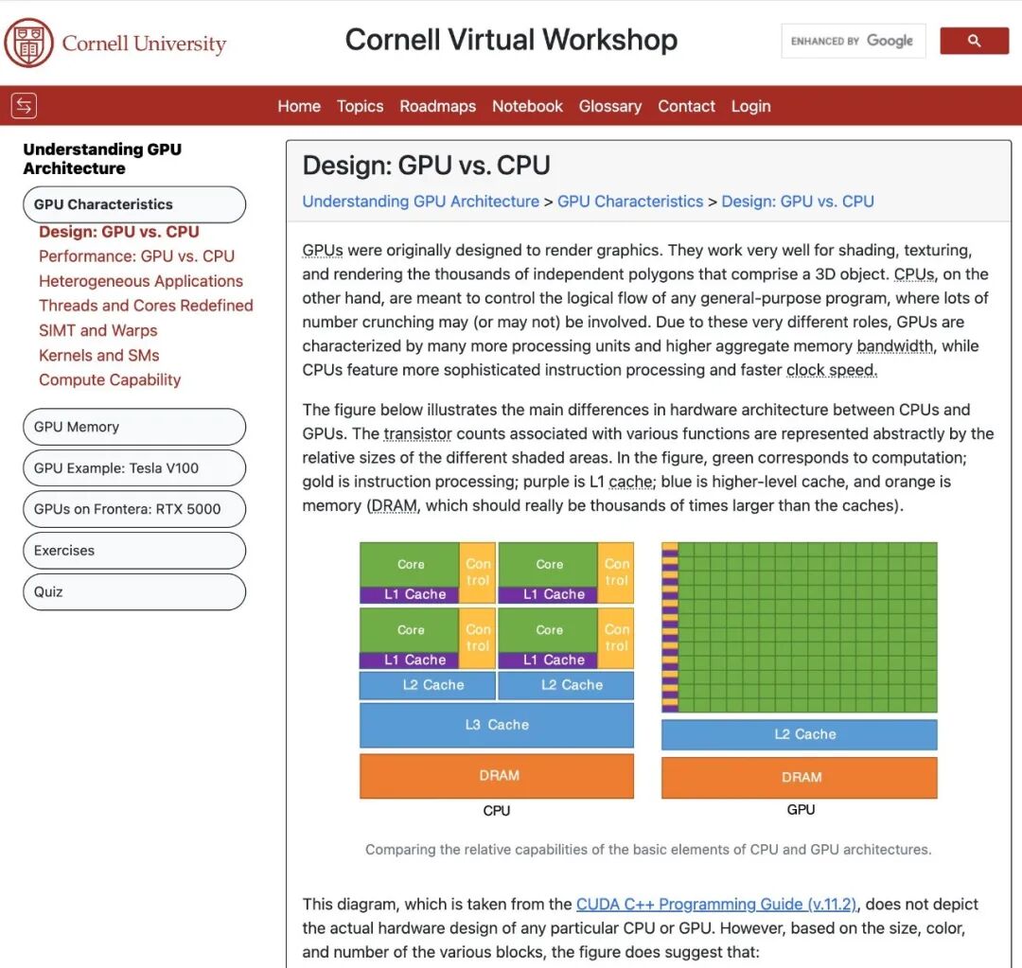Click the 'DRAM' glossary term in text
The image size is (1022, 968).
tap(394, 506)
